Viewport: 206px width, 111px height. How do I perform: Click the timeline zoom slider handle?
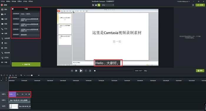point(32,75)
